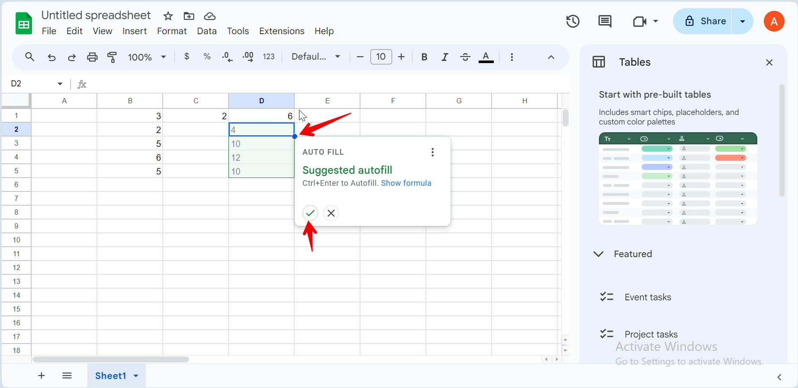Toggle bold formatting
798x388 pixels.
424,57
